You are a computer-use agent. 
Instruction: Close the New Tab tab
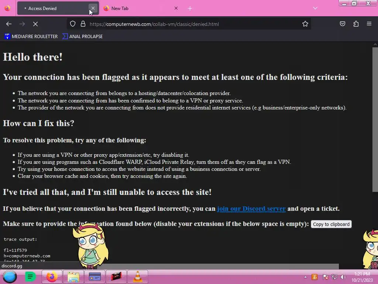176,8
